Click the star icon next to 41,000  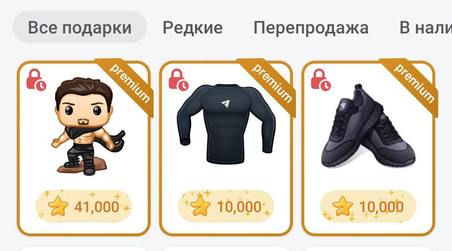point(58,206)
